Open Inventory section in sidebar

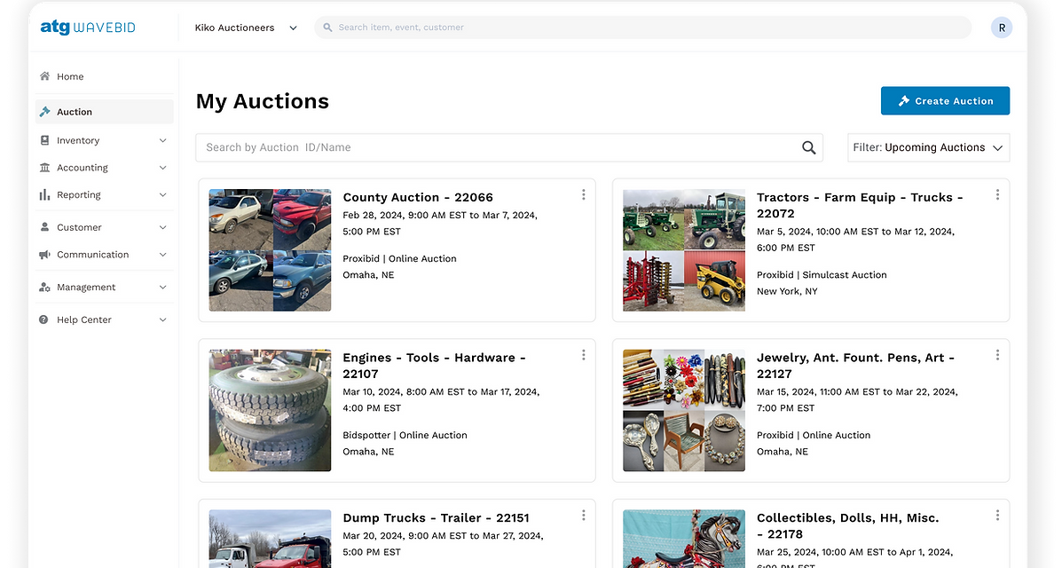(105, 140)
